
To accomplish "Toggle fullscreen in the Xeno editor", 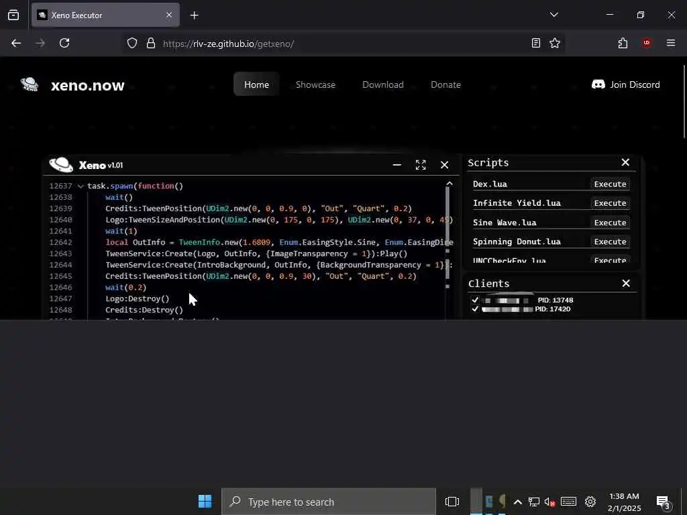I will [421, 165].
